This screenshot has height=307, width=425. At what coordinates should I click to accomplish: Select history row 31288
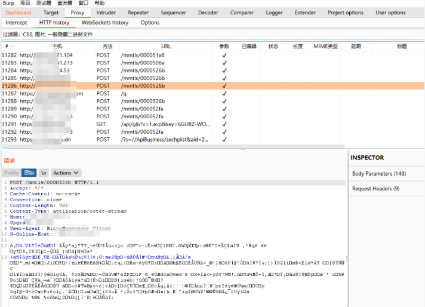pos(213,101)
